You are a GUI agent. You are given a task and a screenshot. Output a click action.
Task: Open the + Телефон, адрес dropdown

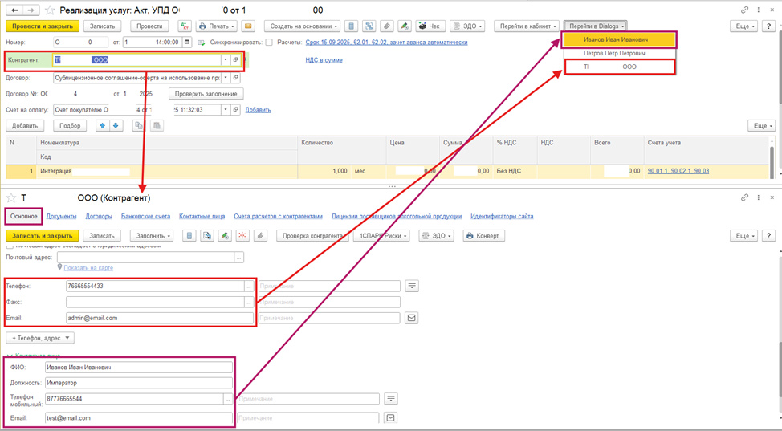click(x=39, y=338)
